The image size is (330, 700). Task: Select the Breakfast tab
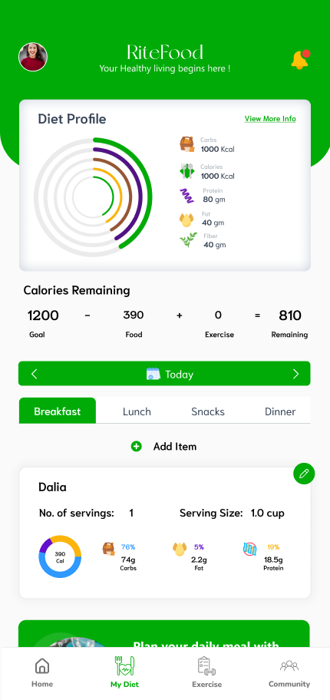click(57, 411)
